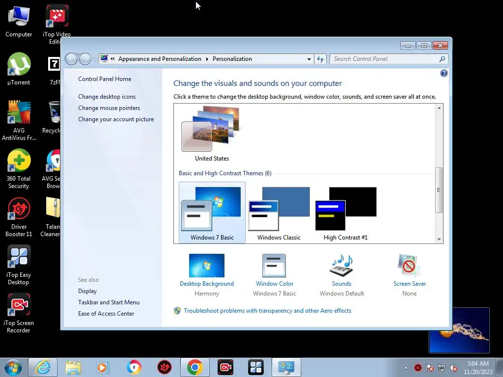Click the theme list scrollbar thumb
This screenshot has width=503, height=377.
[x=439, y=190]
